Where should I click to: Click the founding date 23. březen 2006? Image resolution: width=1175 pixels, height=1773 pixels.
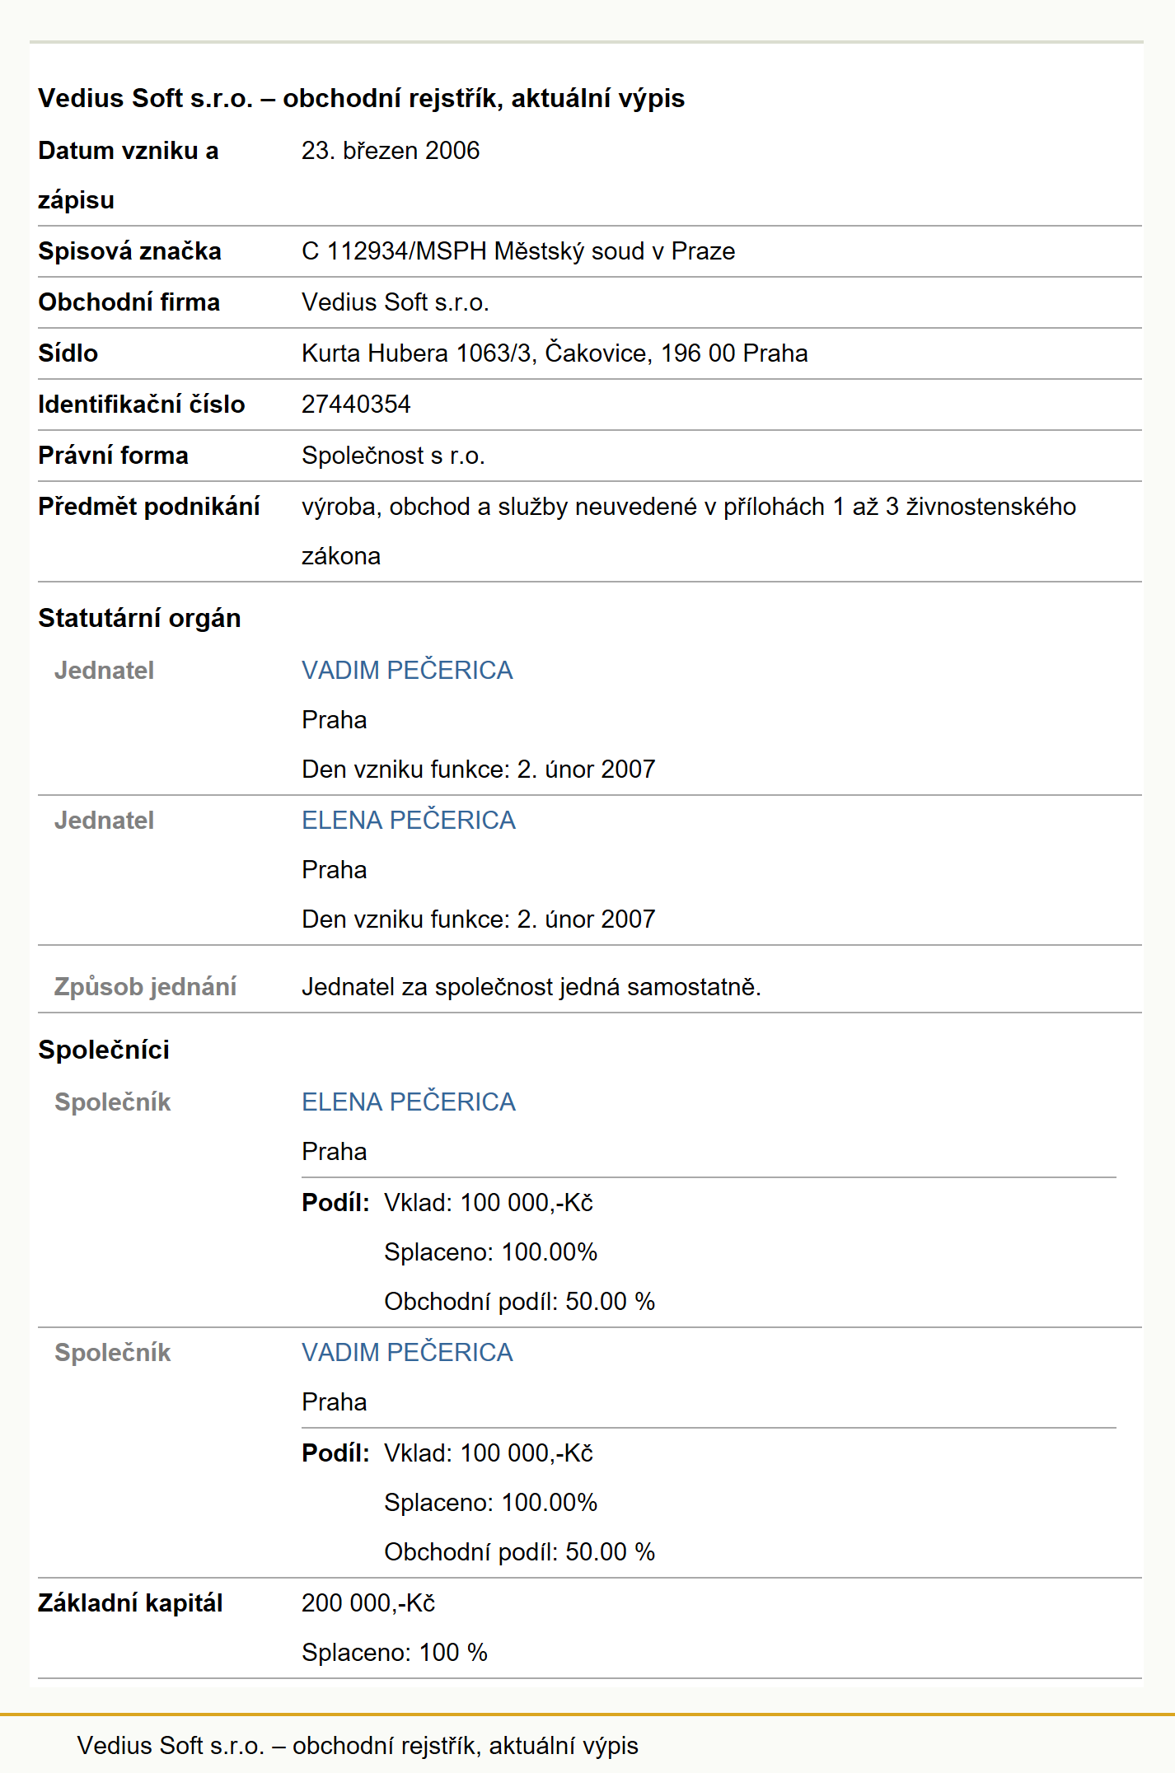point(391,150)
